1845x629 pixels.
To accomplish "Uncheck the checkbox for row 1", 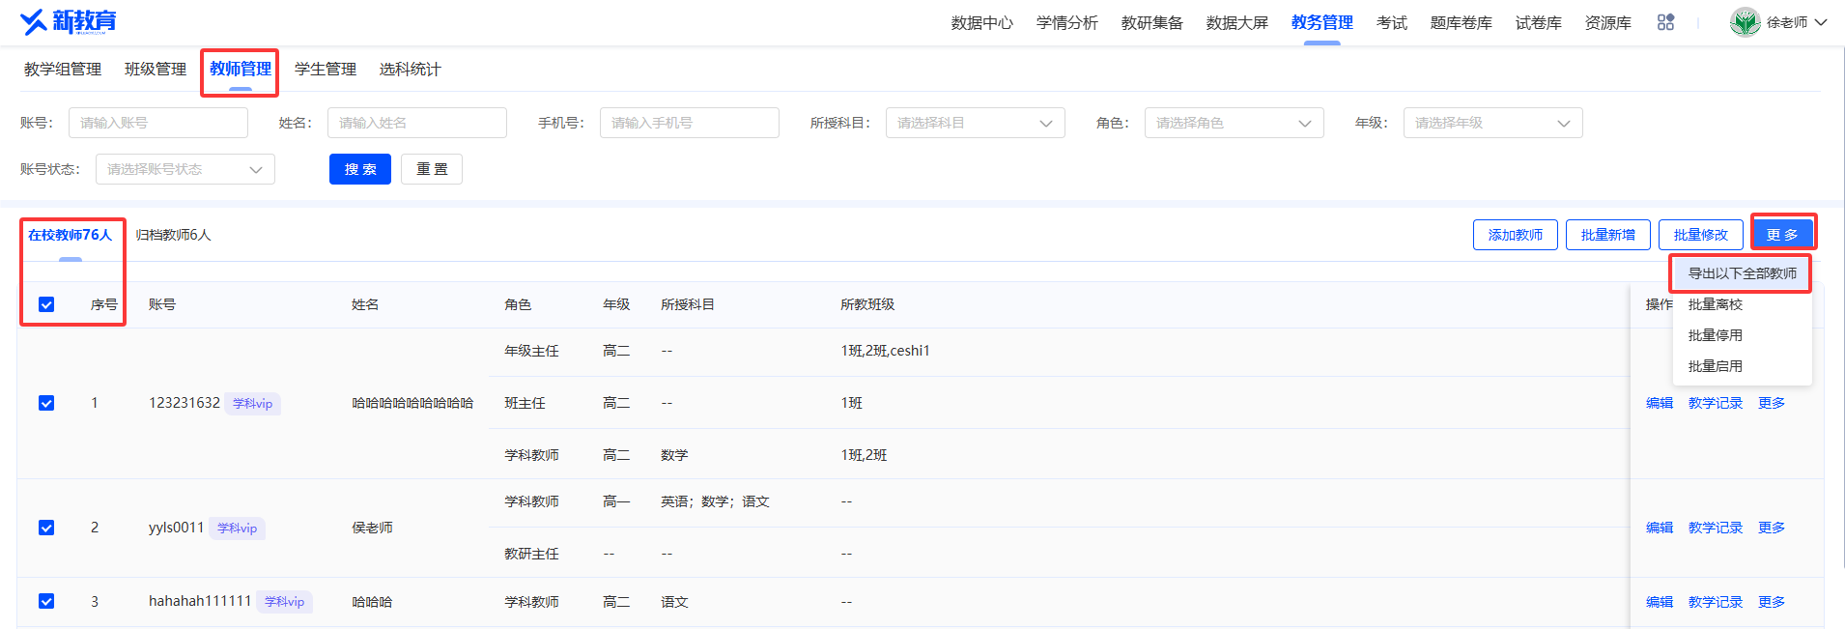I will pos(46,403).
